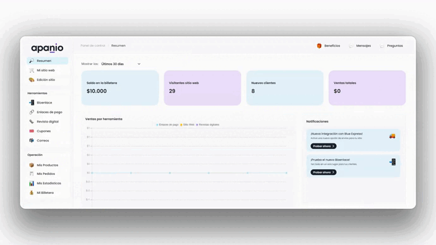Viewport: 436px width, 245px height.
Task: Click the Beneficios gift icon
Action: (319, 45)
